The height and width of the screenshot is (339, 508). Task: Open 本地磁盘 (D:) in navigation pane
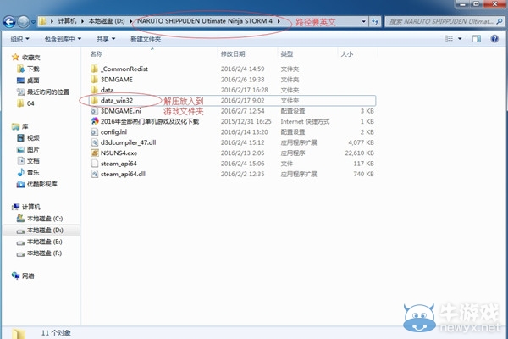point(45,230)
